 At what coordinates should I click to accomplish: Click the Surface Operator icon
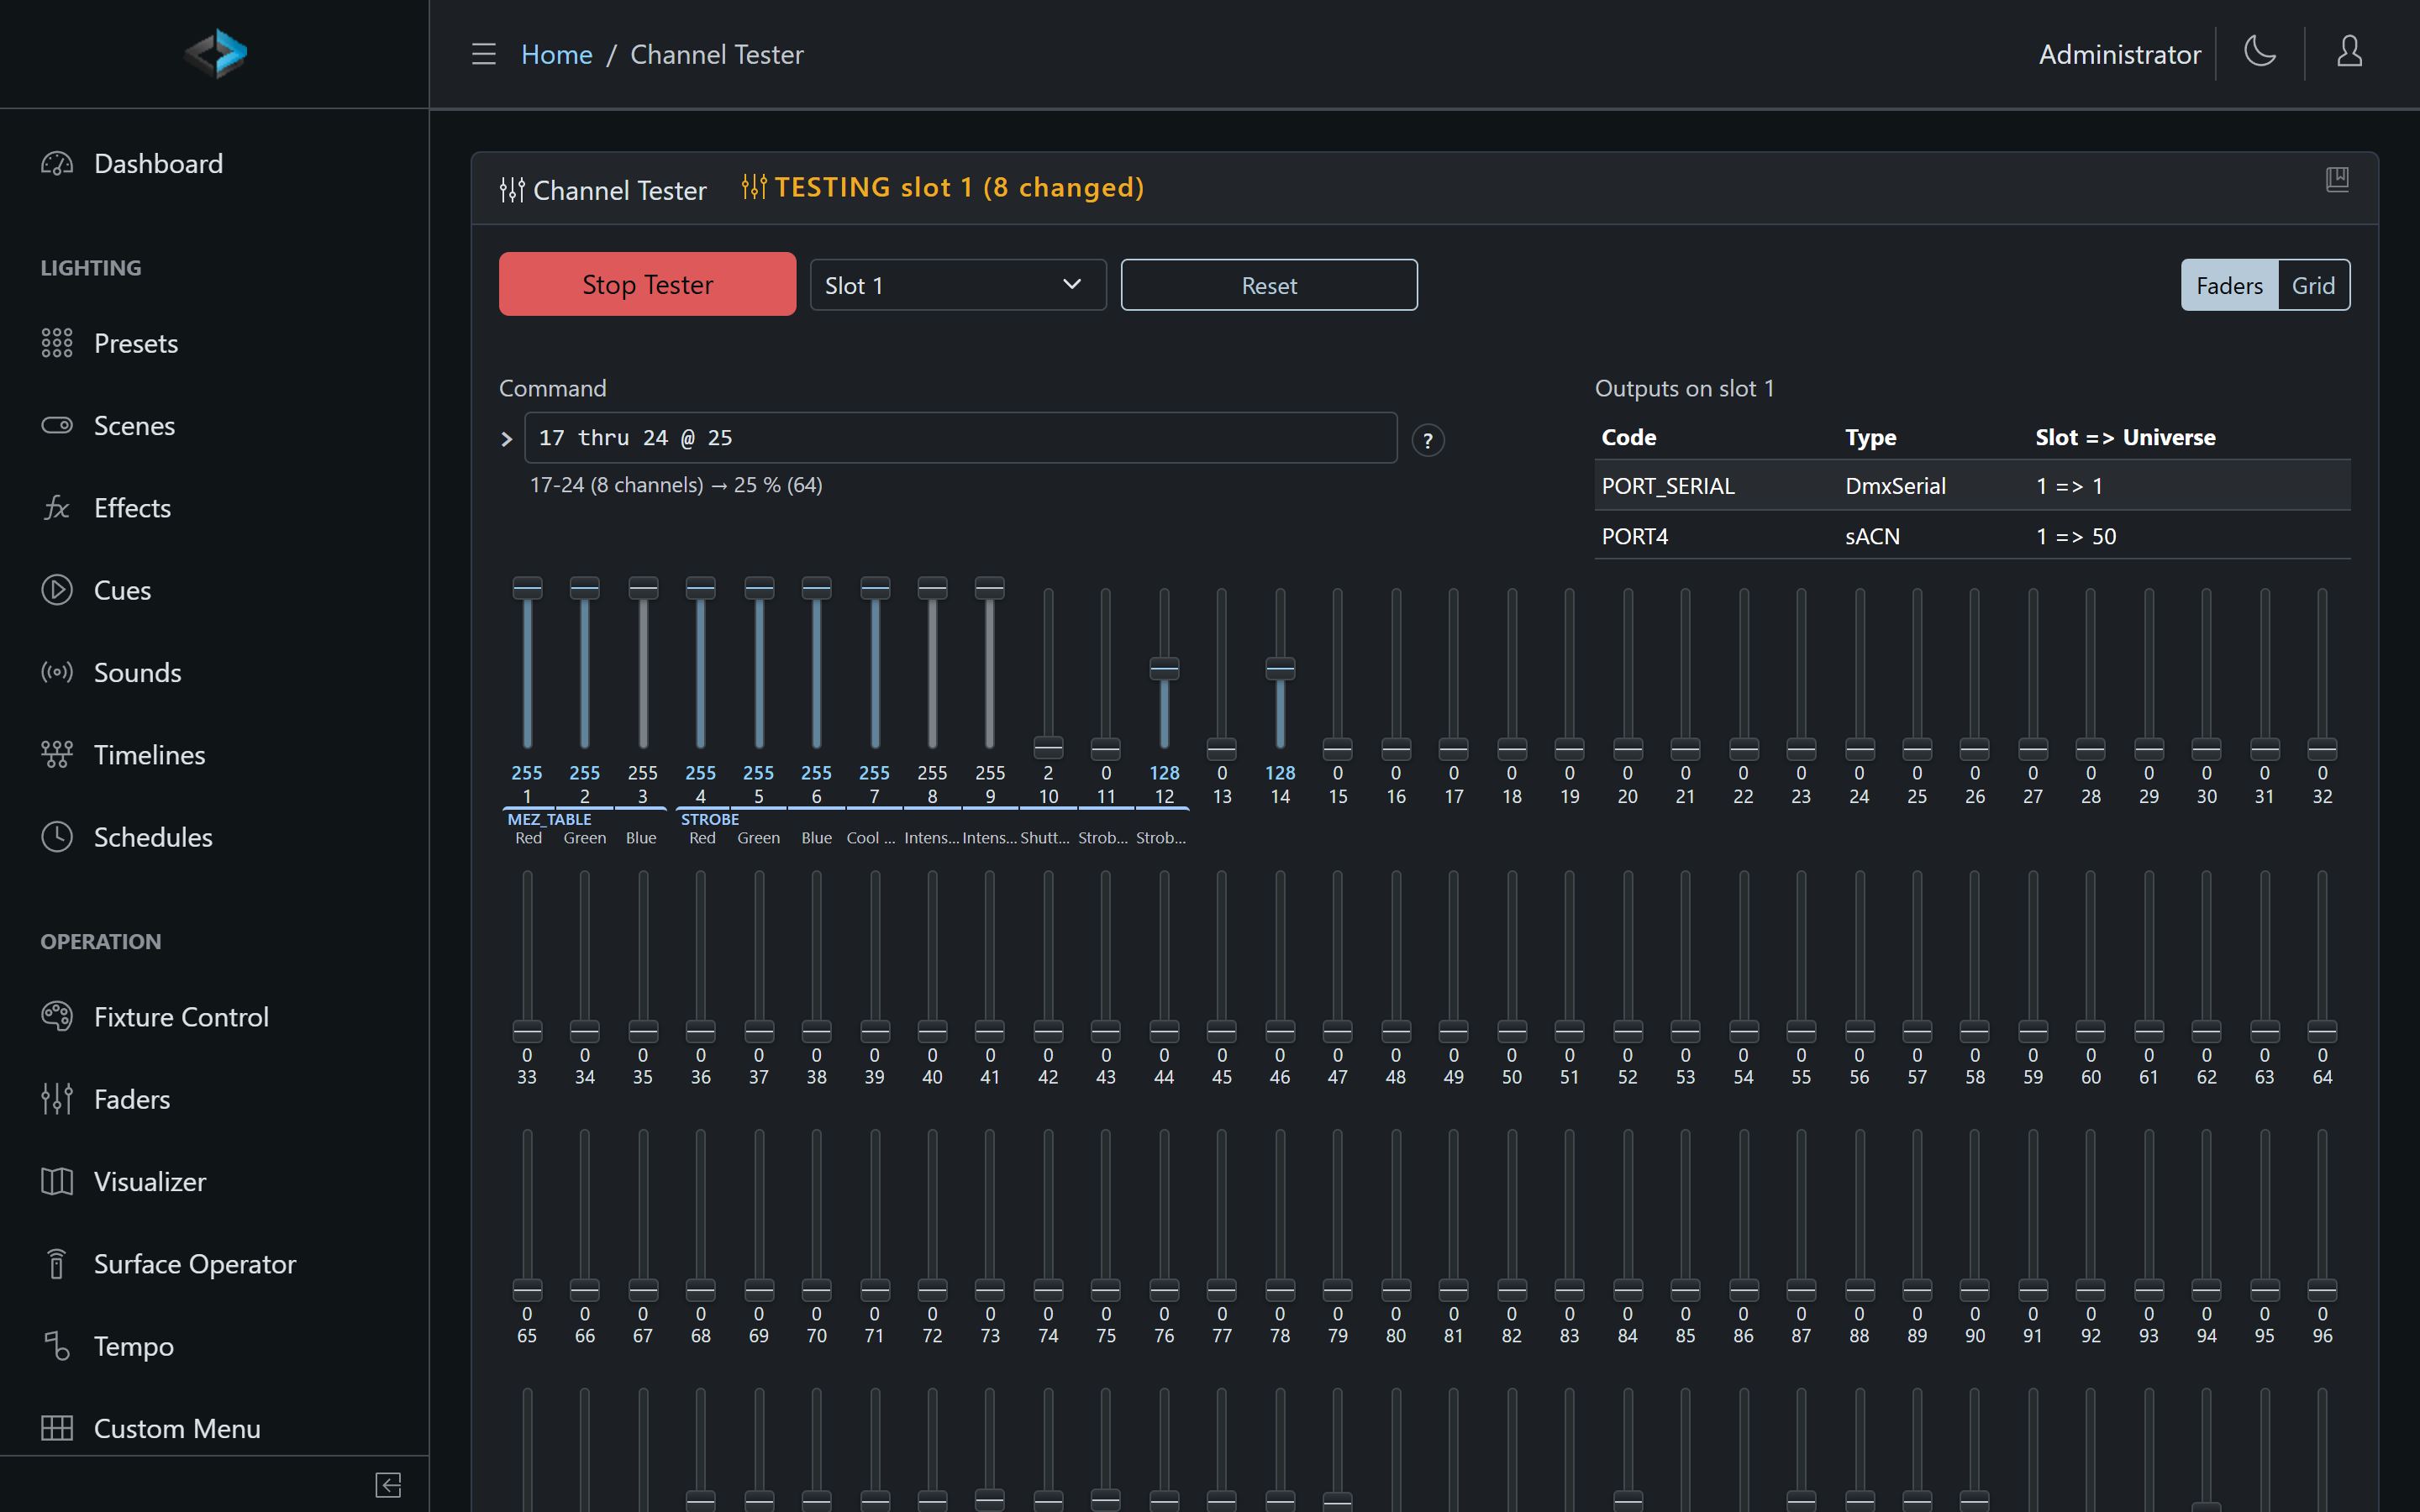point(57,1264)
